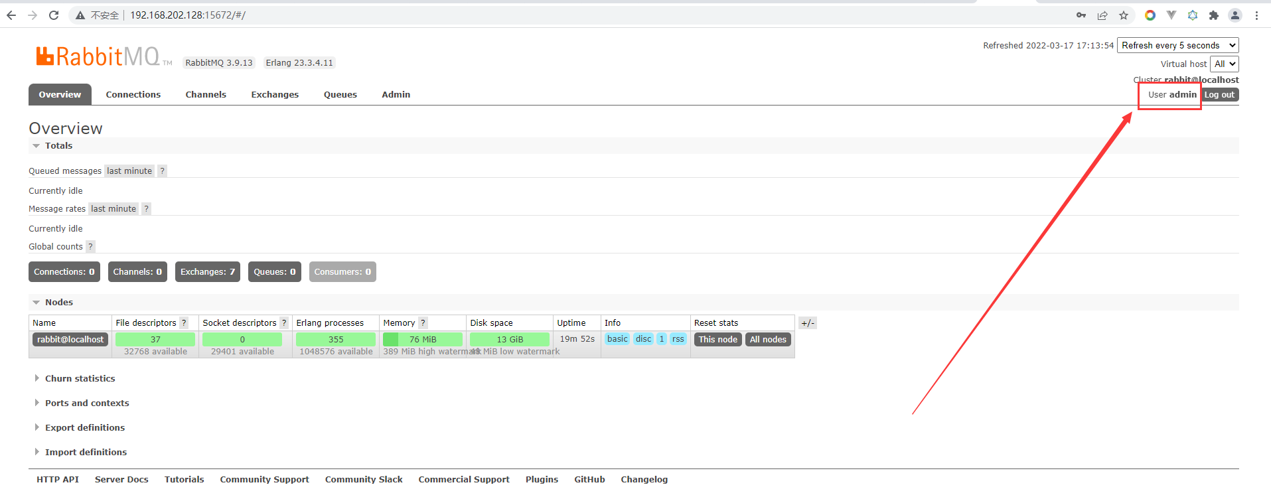
Task: Bookmark the page with star icon
Action: tap(1124, 15)
